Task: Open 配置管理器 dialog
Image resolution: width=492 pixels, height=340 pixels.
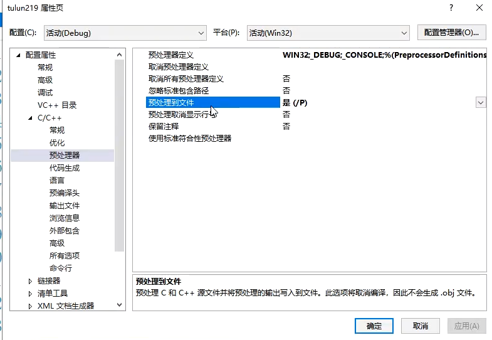Action: point(451,33)
